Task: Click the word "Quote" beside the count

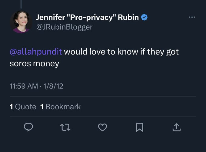Action: point(25,107)
